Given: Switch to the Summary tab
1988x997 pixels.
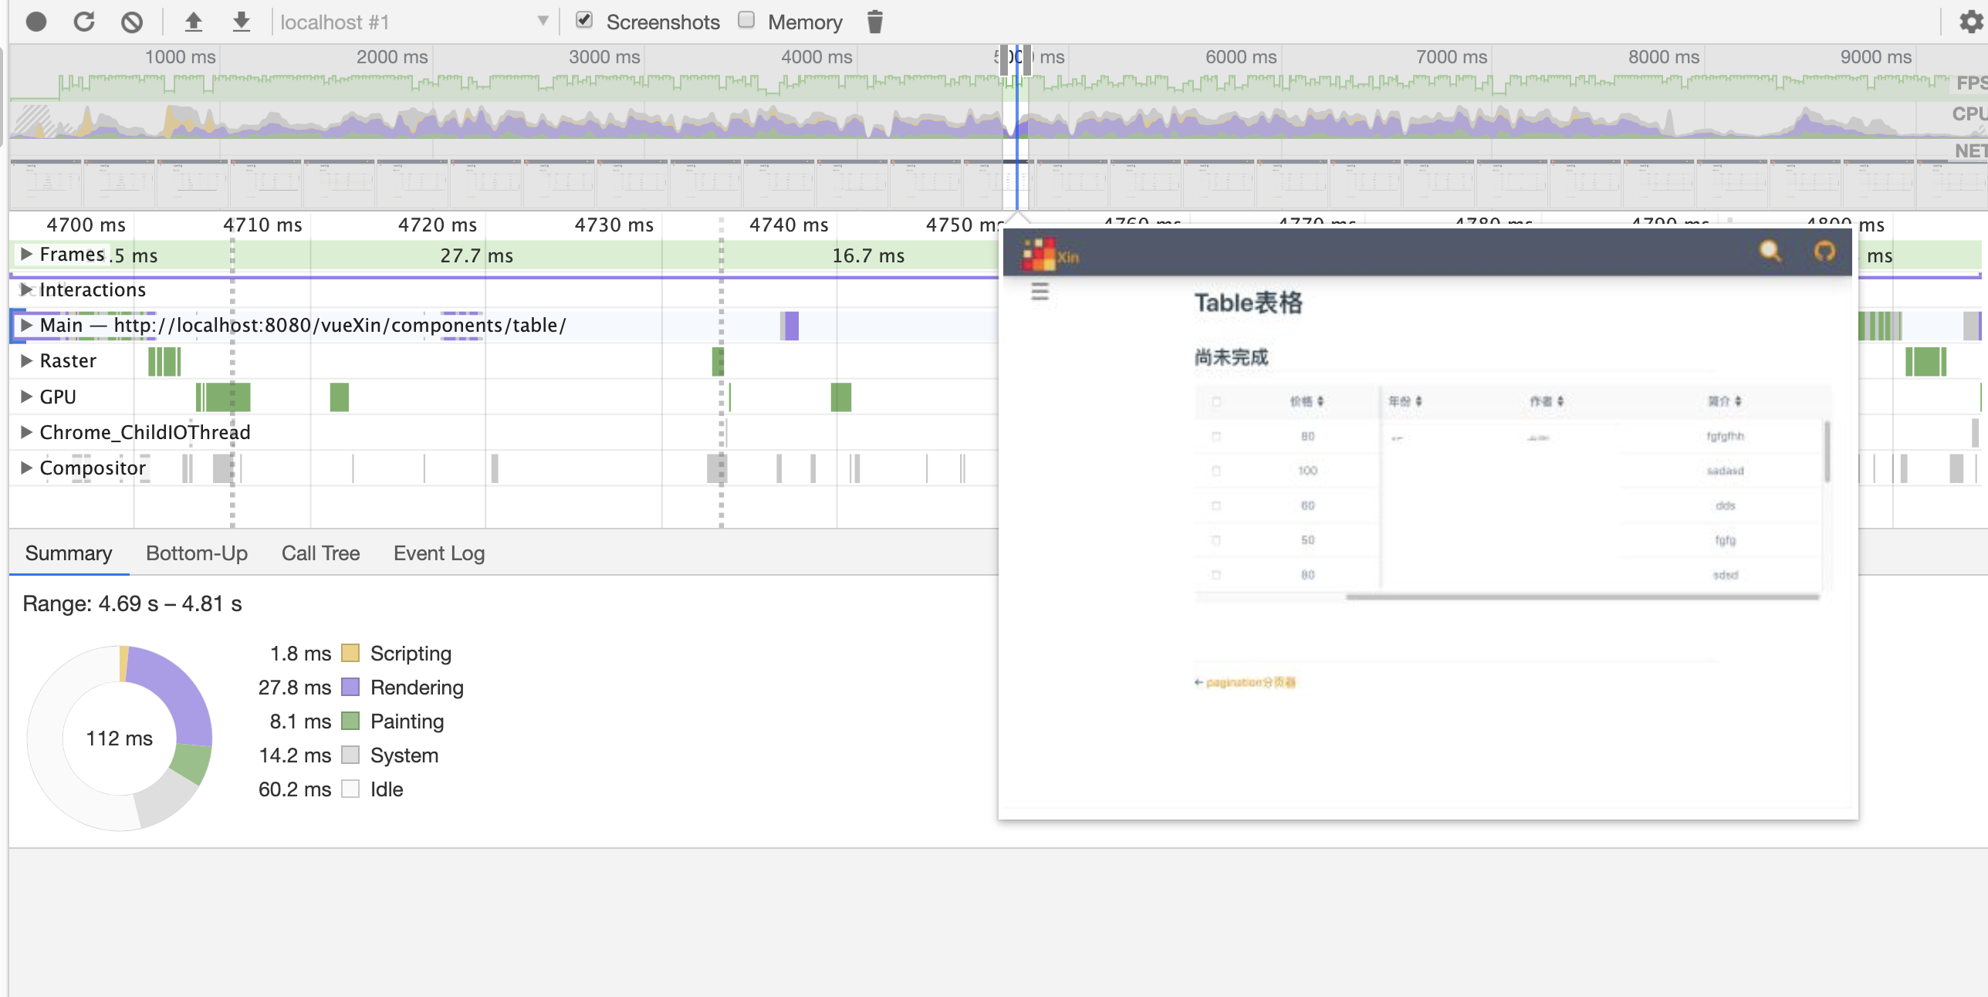Looking at the screenshot, I should 69,553.
